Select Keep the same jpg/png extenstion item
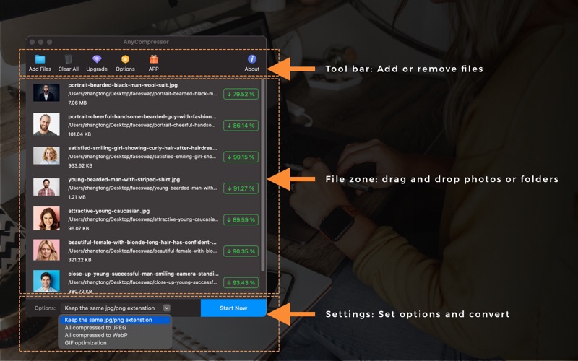 tap(115, 320)
